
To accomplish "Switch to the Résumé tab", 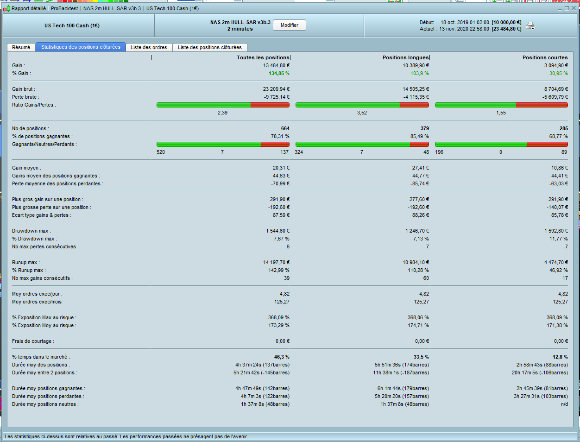I will [x=21, y=47].
